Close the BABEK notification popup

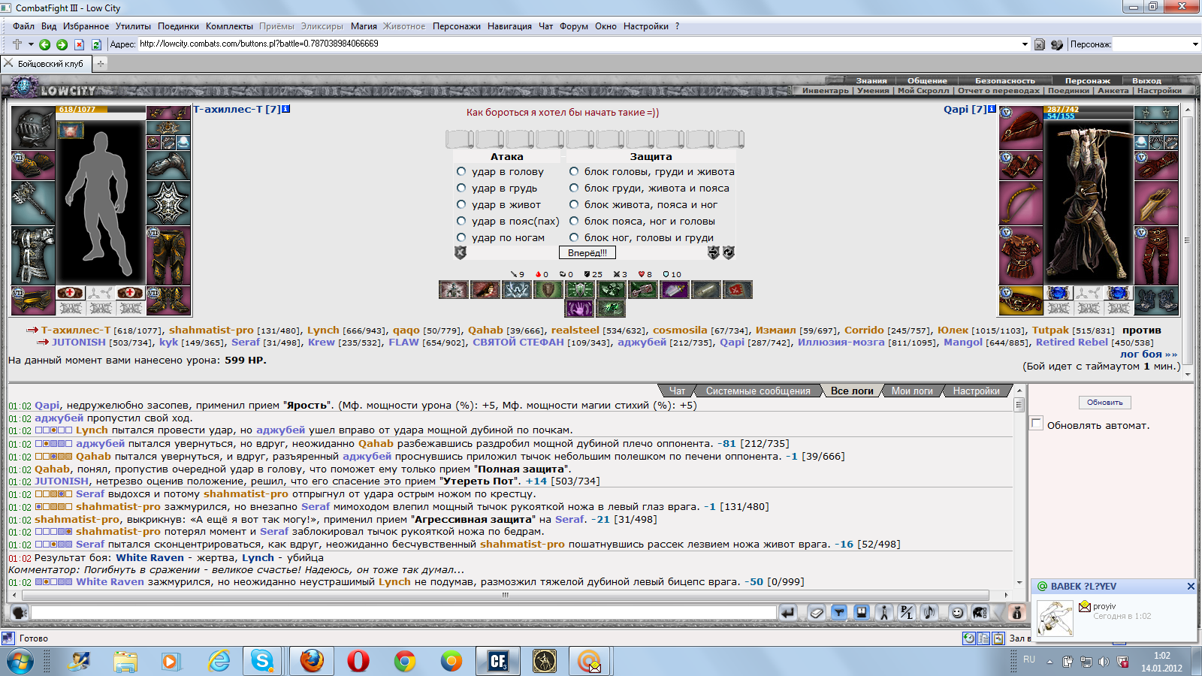click(1191, 586)
